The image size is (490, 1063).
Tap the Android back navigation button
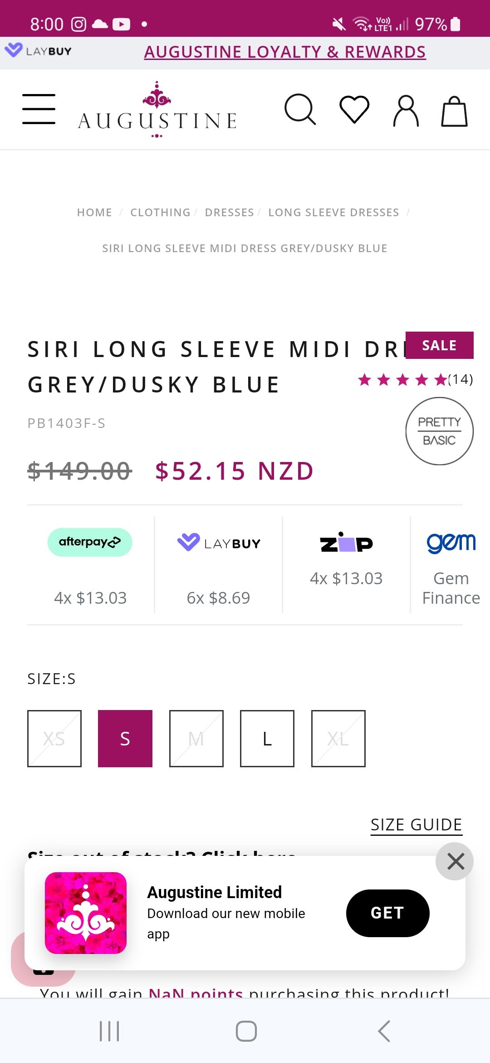384,1031
